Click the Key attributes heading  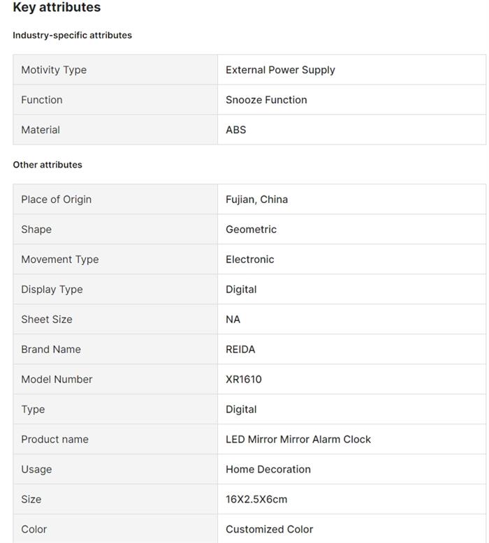point(57,8)
